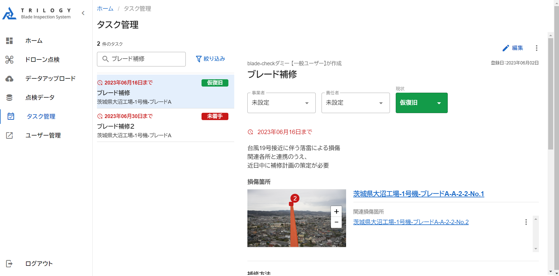Click the Trilogy logo icon

click(x=9, y=13)
